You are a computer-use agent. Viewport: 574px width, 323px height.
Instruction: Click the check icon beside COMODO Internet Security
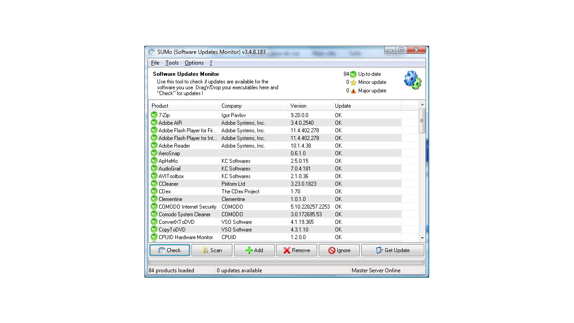[154, 206]
